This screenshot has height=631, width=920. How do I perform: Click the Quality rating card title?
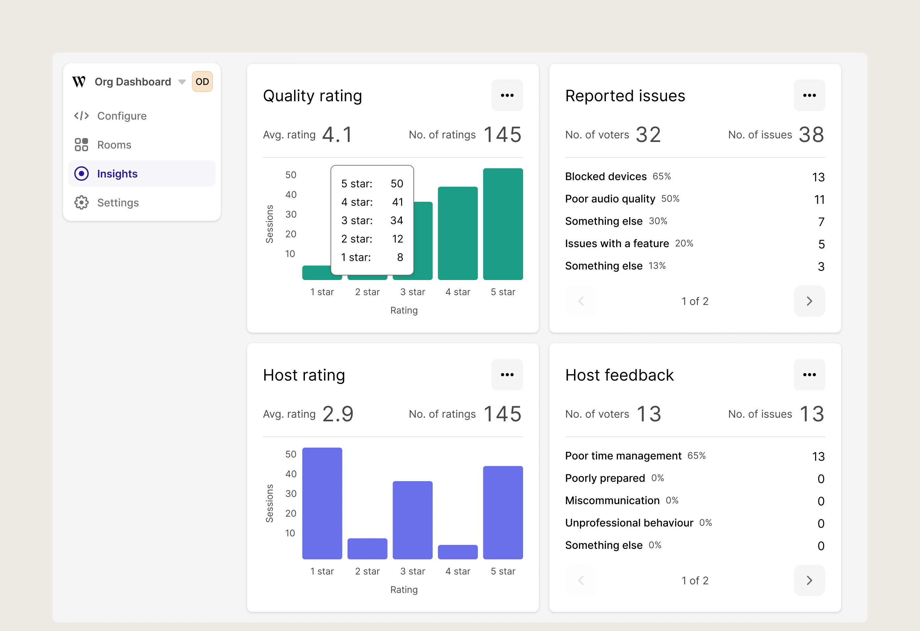click(x=312, y=96)
